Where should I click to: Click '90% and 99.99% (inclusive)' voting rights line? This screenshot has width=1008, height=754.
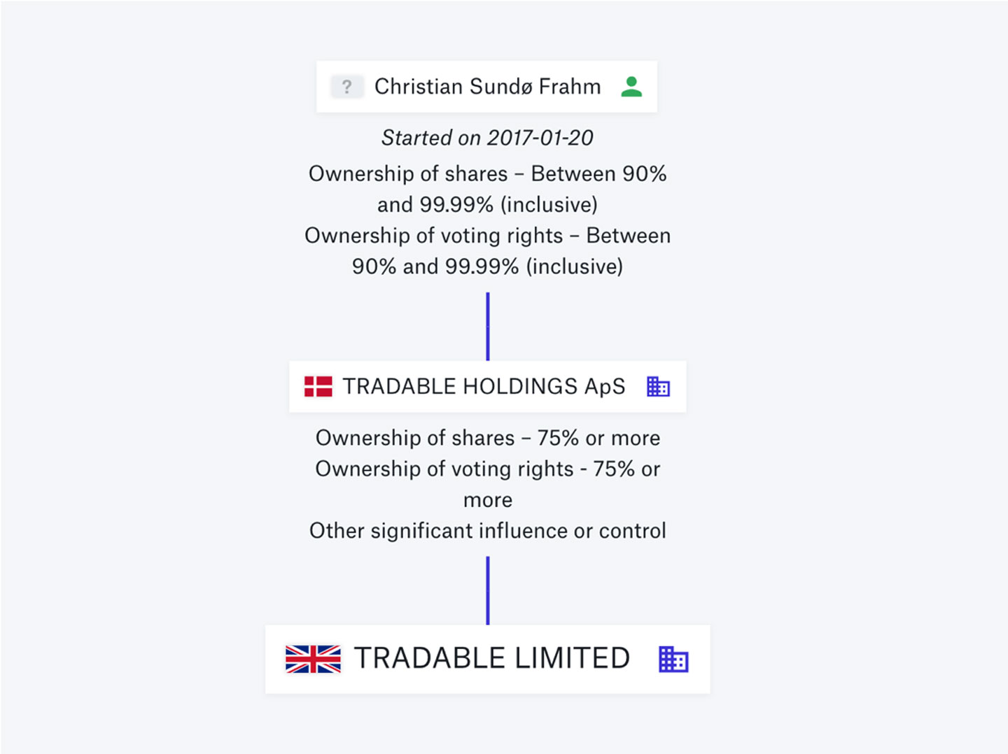pyautogui.click(x=487, y=266)
